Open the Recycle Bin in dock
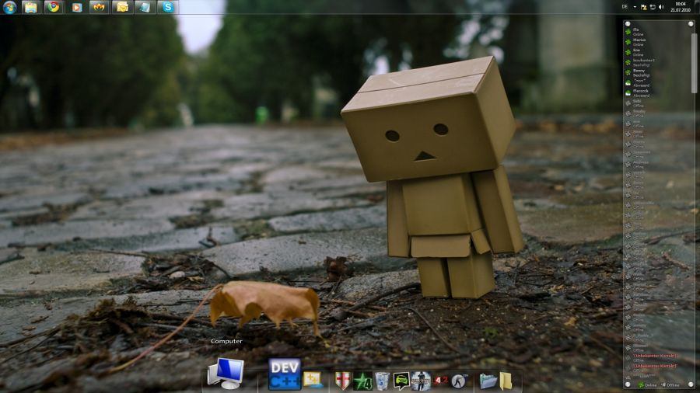 pyautogui.click(x=382, y=381)
